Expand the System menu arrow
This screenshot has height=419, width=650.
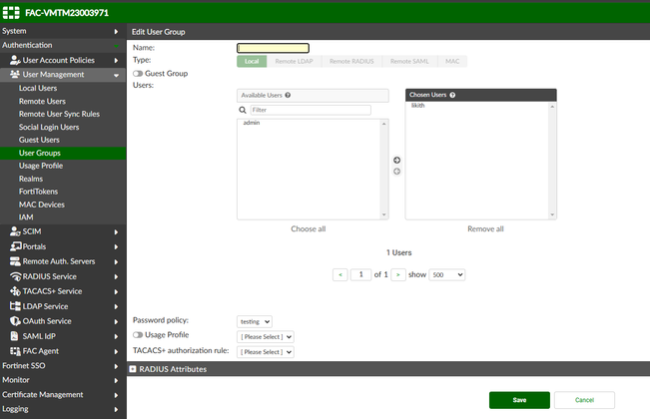[x=116, y=32]
